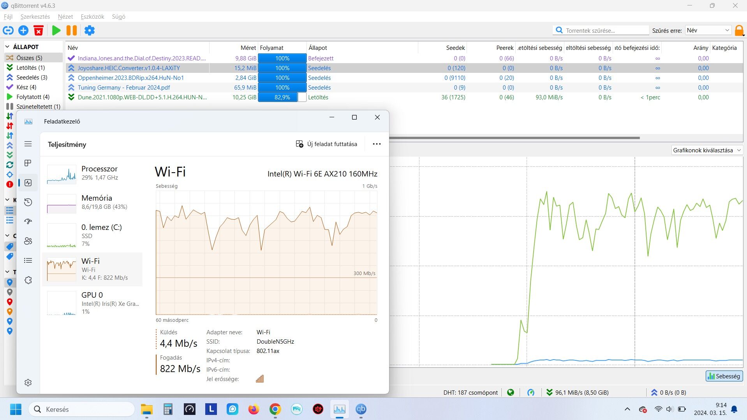
Task: Select Oppenheimer.2023.BDRip torrent row
Action: [x=404, y=78]
